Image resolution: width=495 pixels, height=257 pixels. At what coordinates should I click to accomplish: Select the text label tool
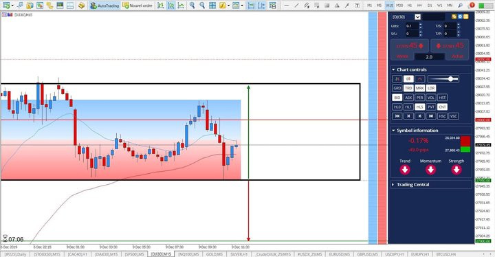(357, 5)
